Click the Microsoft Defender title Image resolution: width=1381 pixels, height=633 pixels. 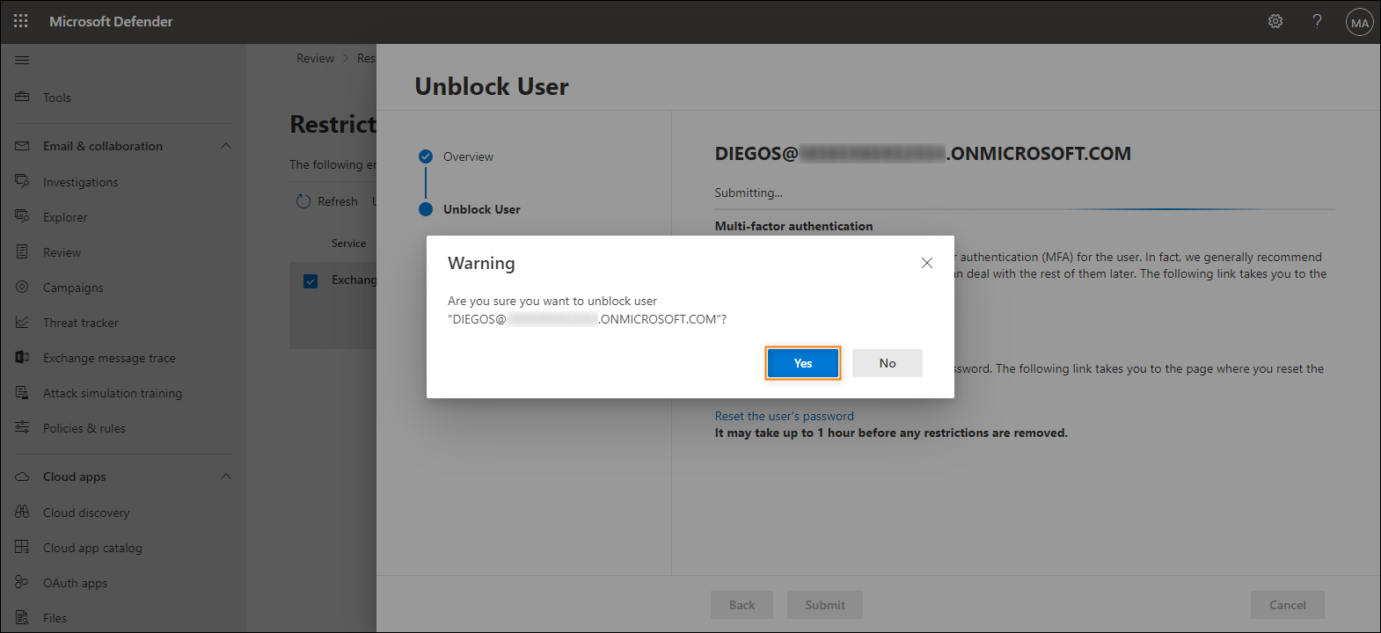coord(111,21)
